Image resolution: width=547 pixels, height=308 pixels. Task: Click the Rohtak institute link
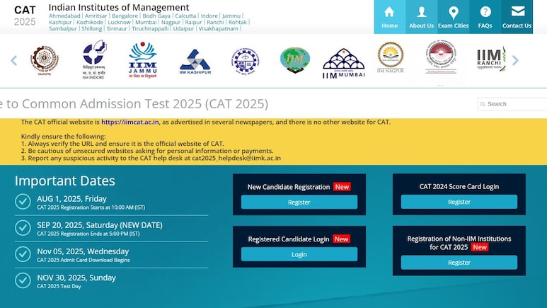[x=238, y=22]
